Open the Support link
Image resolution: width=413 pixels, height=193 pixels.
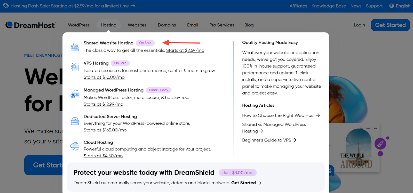(374, 6)
